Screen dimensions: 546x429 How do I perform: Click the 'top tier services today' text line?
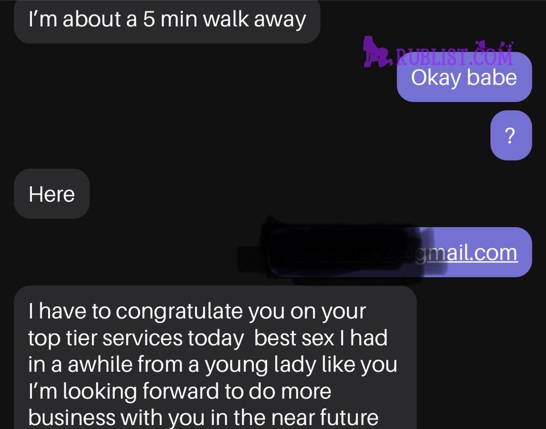pos(136,338)
